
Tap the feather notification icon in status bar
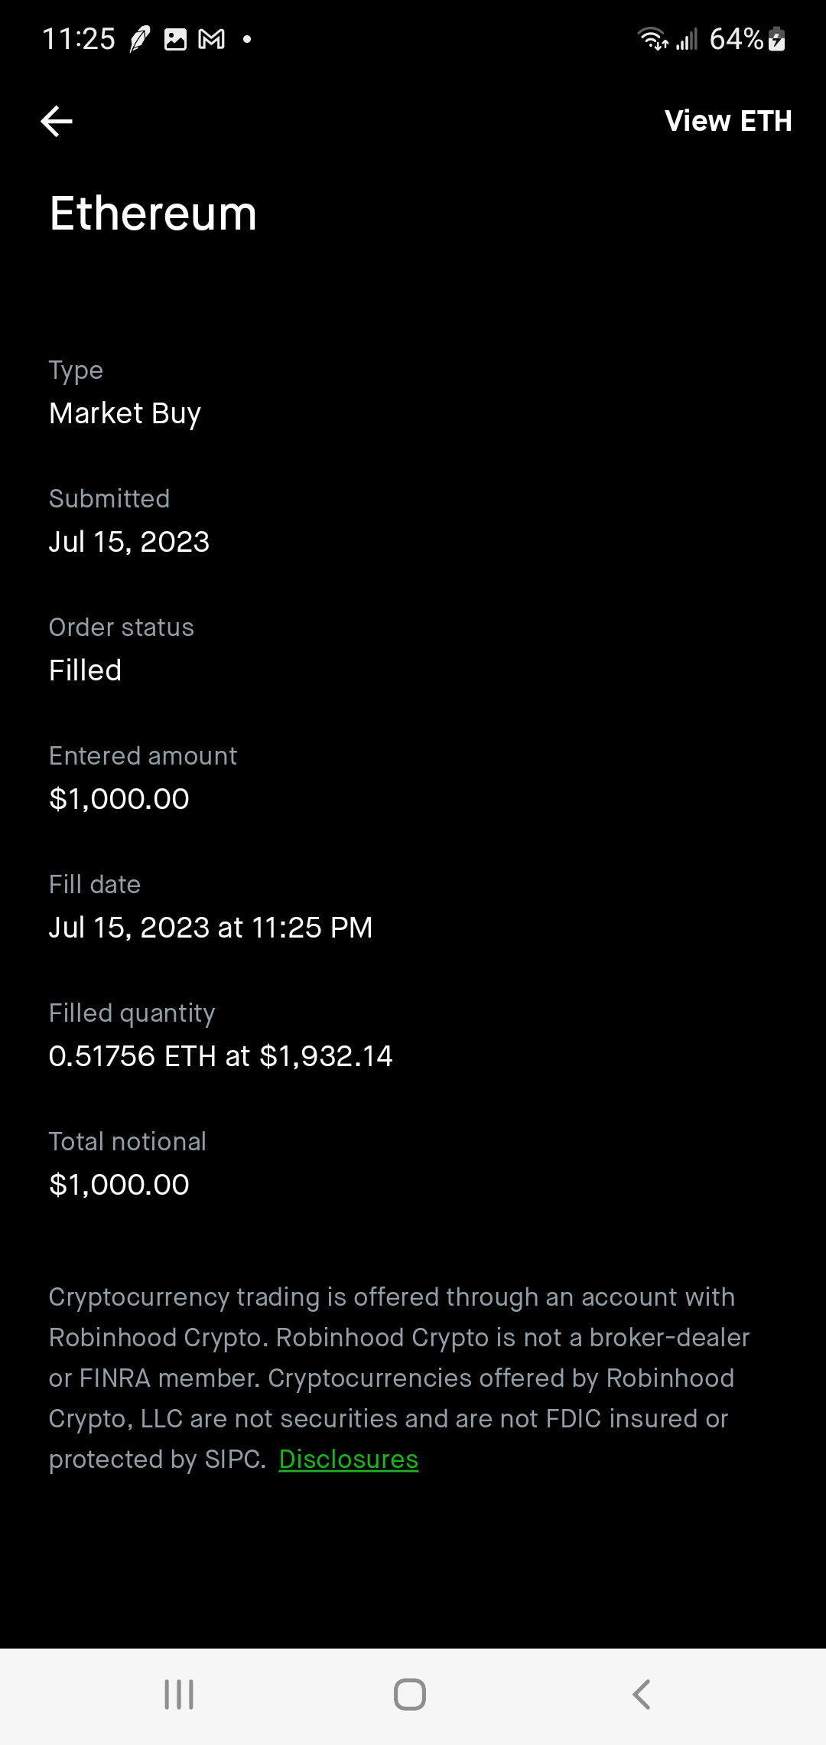click(x=140, y=39)
